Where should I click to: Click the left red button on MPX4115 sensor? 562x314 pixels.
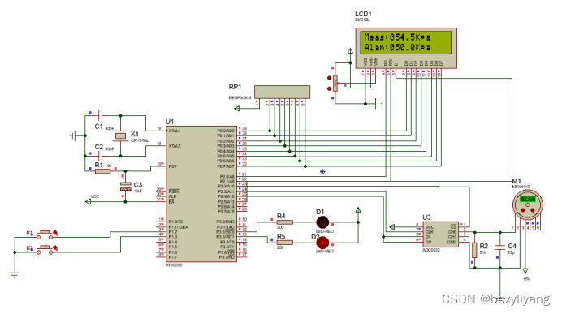click(523, 210)
